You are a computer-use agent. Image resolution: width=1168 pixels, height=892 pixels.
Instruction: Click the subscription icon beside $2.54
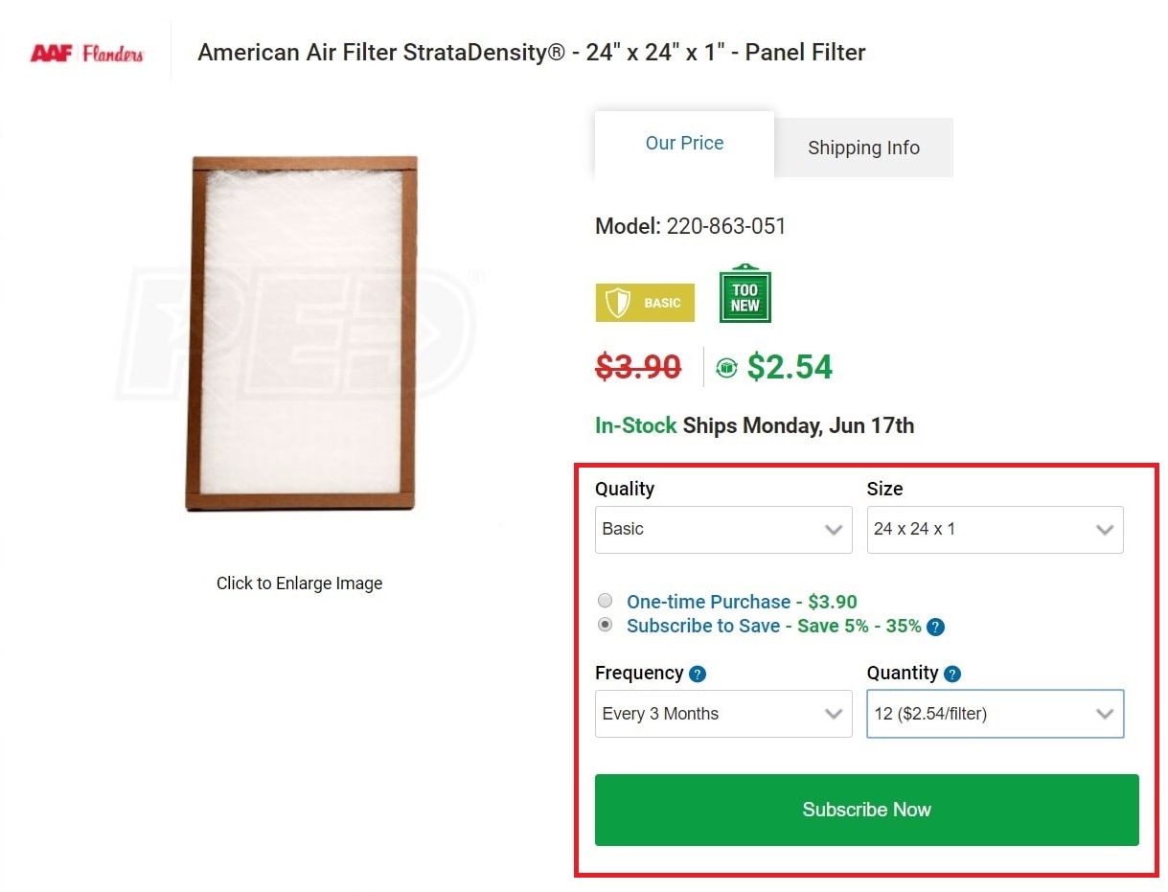click(726, 368)
